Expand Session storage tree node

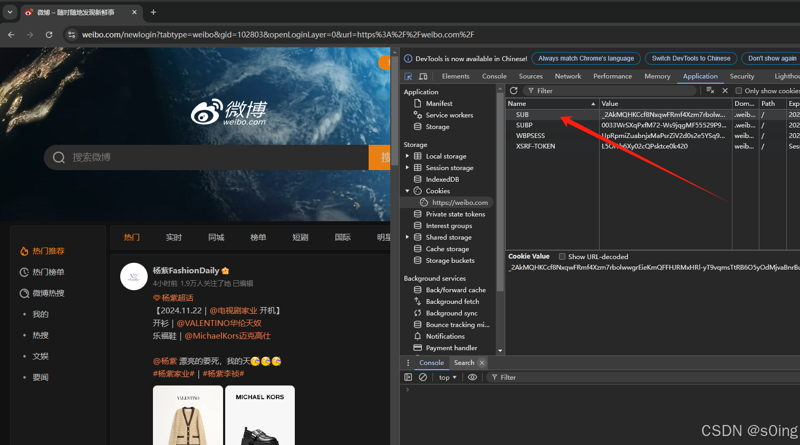[x=407, y=168]
